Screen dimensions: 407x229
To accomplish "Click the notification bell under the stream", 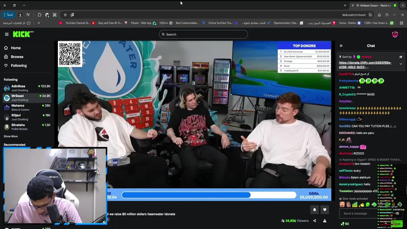I will pyautogui.click(x=314, y=210).
